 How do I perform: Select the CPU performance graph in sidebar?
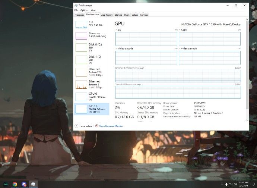pyautogui.click(x=81, y=25)
